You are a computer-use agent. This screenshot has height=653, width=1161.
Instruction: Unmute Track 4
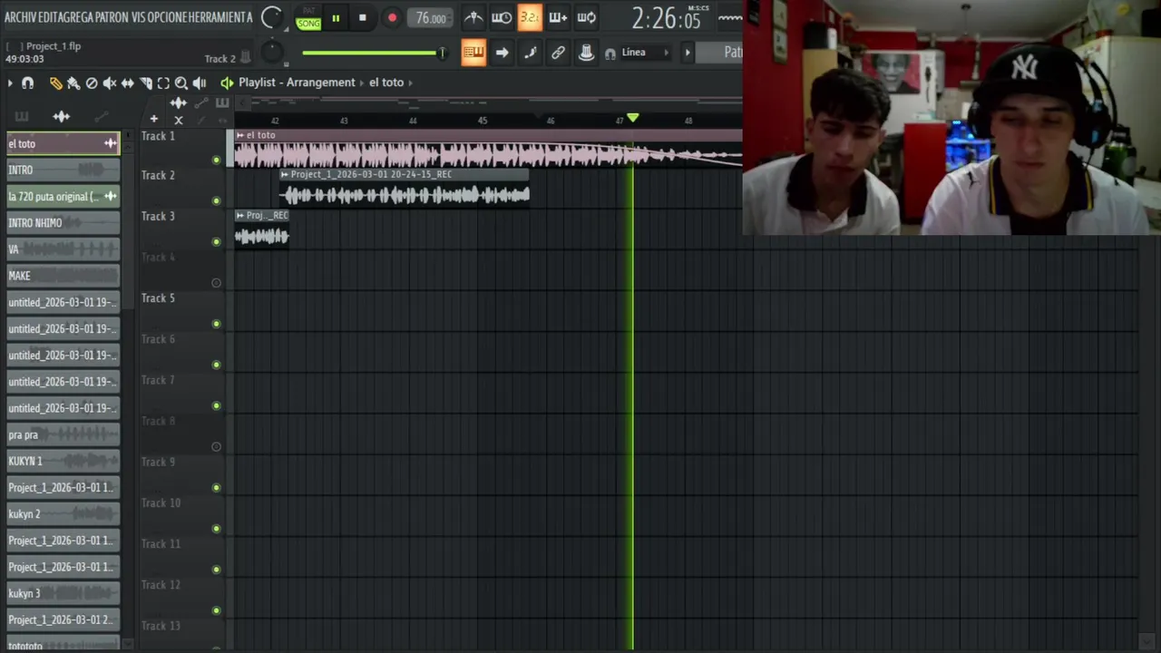216,283
